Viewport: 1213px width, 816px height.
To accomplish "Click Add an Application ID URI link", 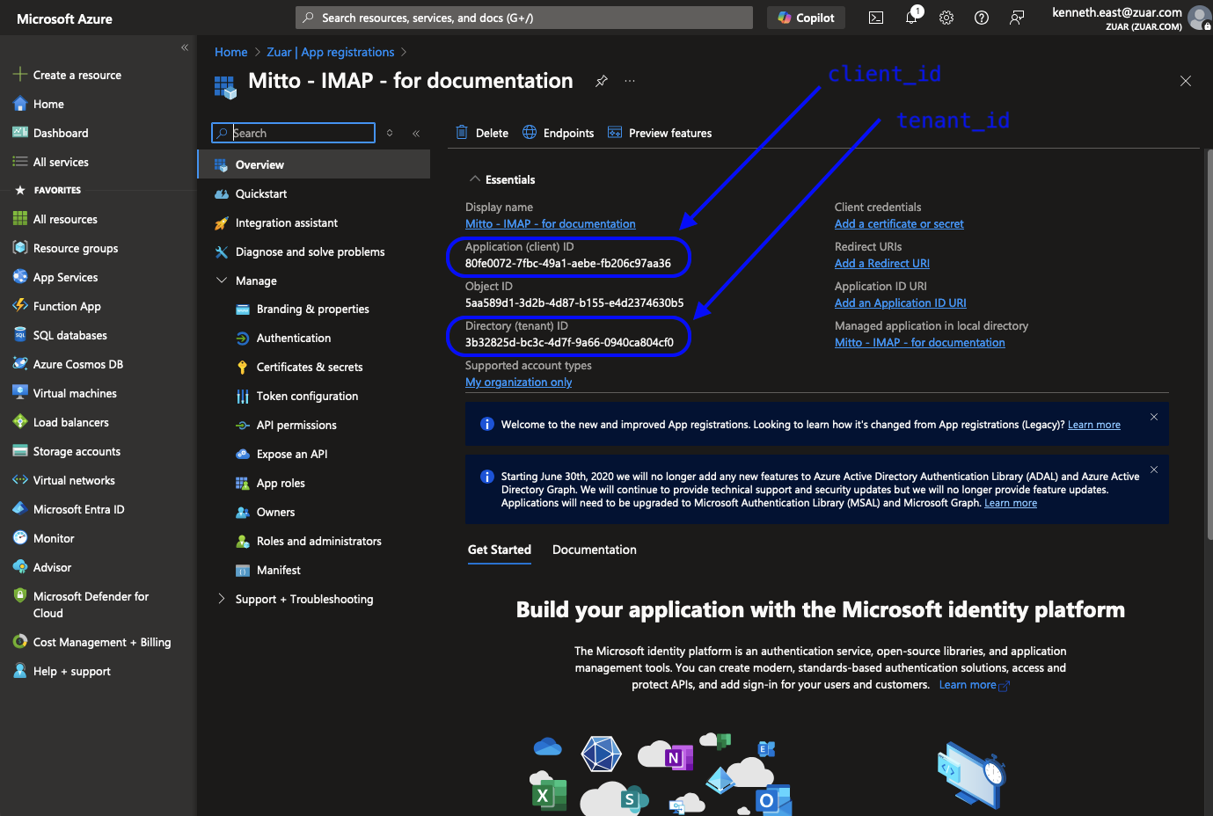I will (x=901, y=303).
